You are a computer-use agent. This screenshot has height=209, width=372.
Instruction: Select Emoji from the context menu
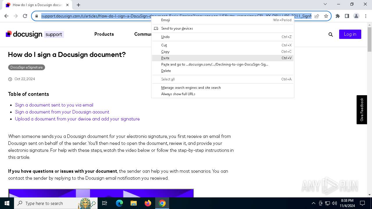pyautogui.click(x=223, y=20)
